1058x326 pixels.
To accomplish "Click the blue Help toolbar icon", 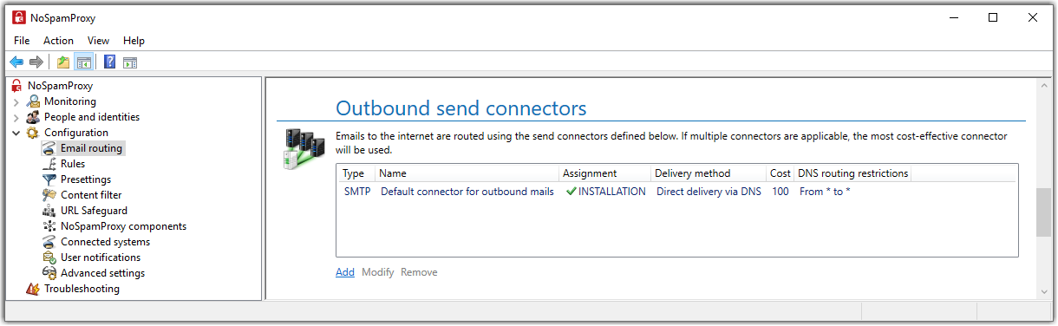I will pos(110,62).
